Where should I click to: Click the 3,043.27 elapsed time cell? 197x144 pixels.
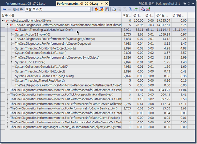(163, 90)
